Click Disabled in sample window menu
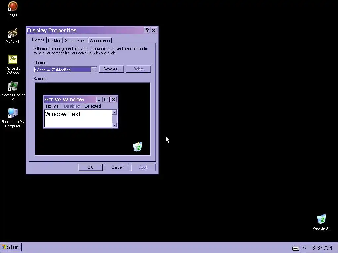This screenshot has width=338, height=253. coord(72,106)
